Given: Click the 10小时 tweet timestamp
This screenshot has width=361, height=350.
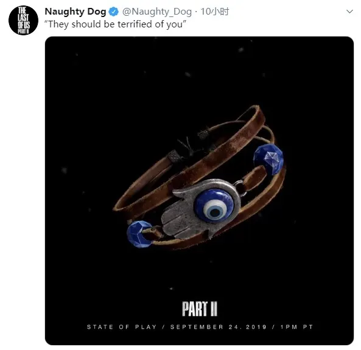Looking at the screenshot, I should pyautogui.click(x=215, y=12).
